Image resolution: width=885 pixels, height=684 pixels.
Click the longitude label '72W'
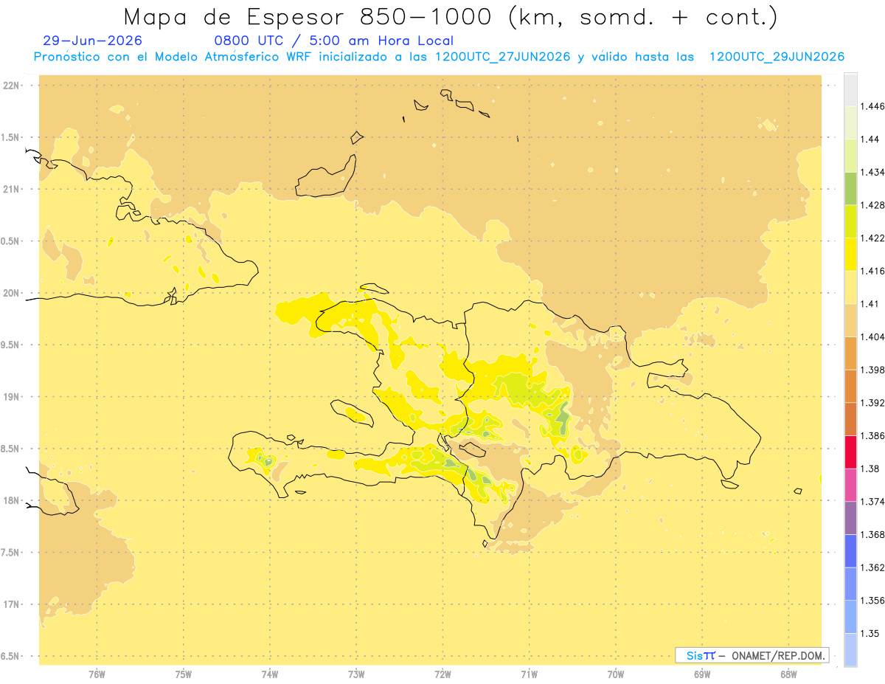[442, 674]
